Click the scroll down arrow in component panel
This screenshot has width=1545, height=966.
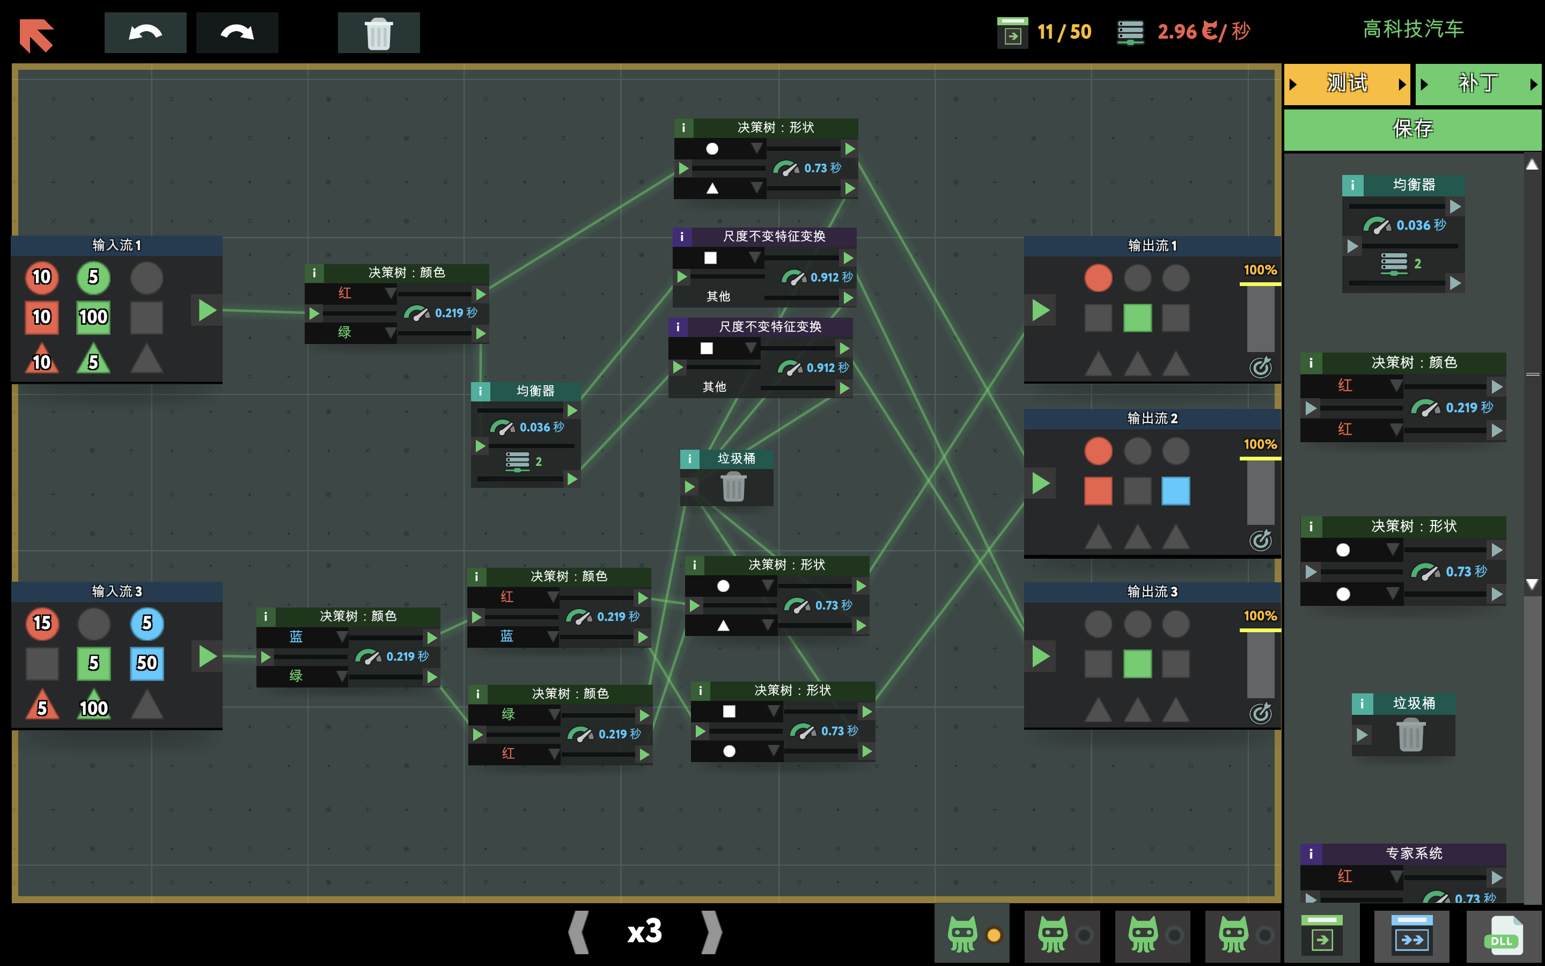(x=1531, y=584)
